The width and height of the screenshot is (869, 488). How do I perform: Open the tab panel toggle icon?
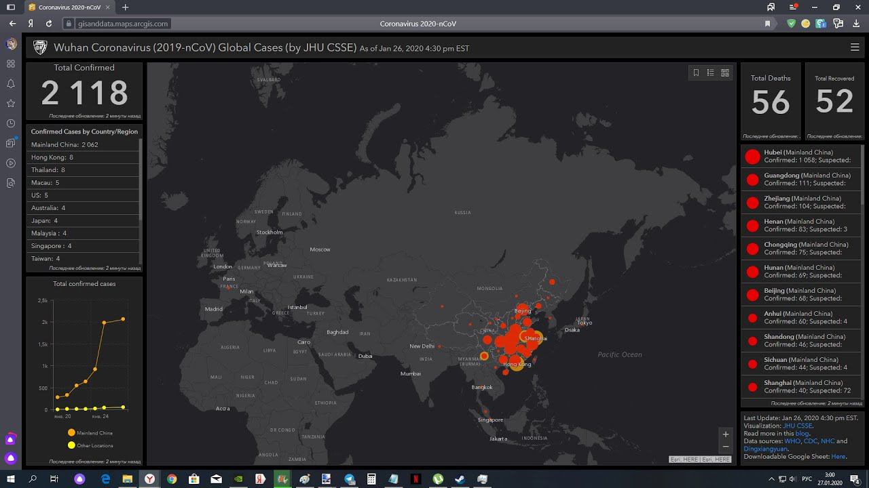pyautogui.click(x=11, y=7)
